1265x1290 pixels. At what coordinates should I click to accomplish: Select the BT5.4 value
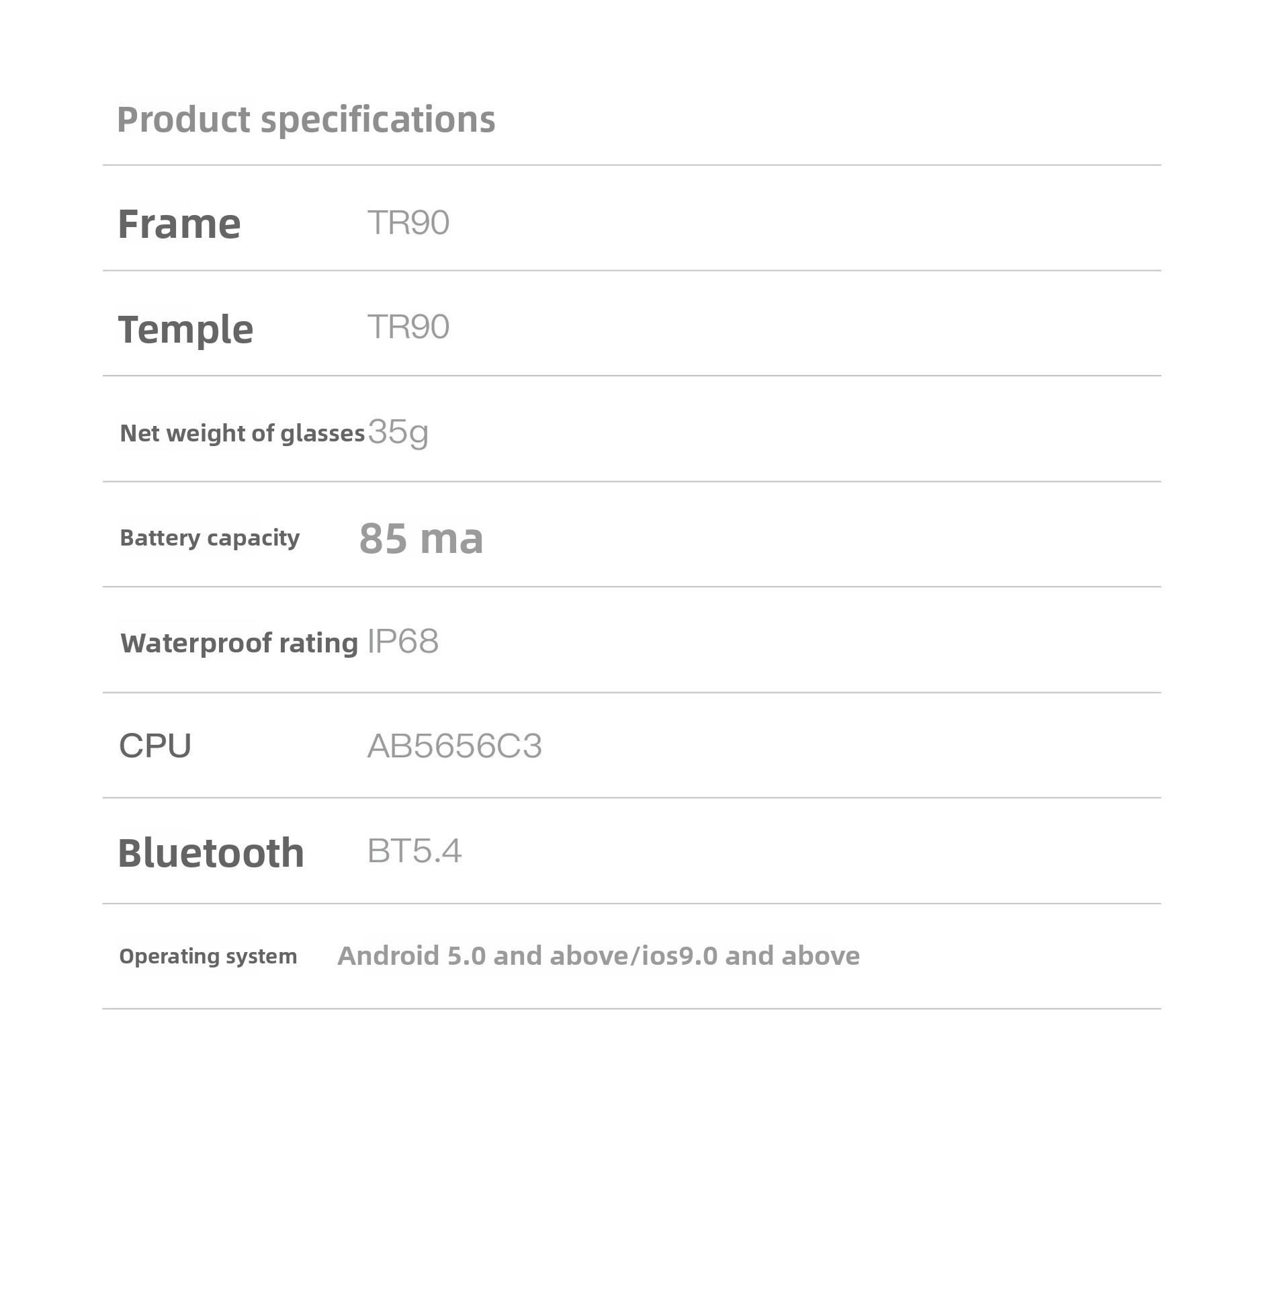coord(415,851)
